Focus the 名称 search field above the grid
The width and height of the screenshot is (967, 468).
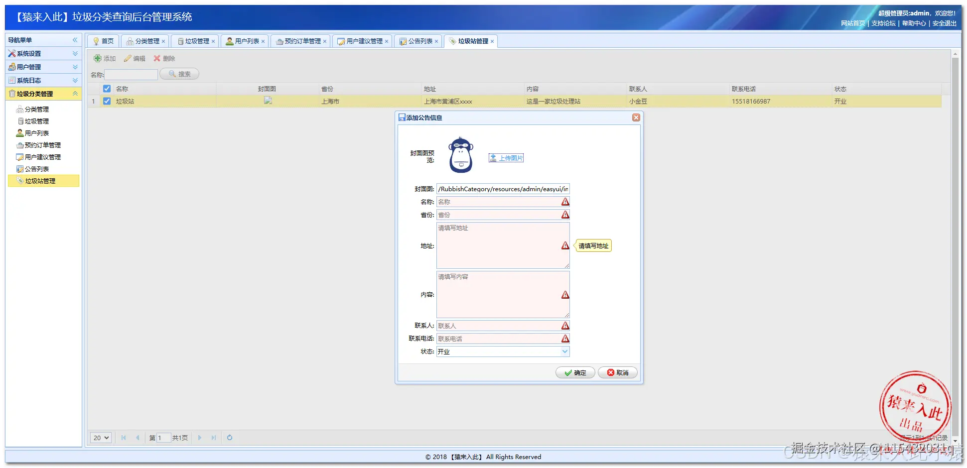pyautogui.click(x=131, y=75)
